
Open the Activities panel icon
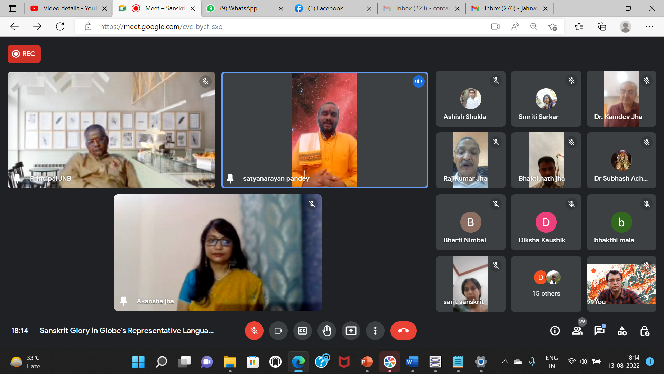pos(622,331)
